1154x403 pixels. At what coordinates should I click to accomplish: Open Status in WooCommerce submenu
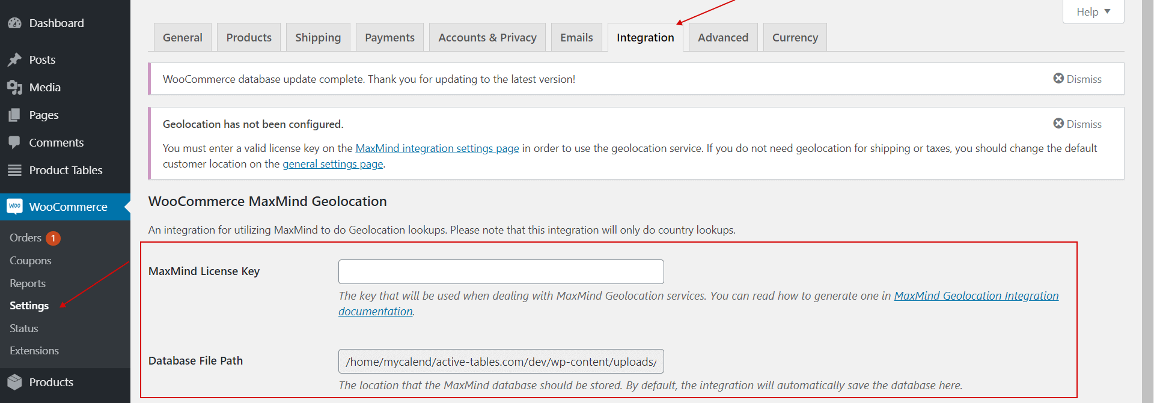(x=24, y=329)
